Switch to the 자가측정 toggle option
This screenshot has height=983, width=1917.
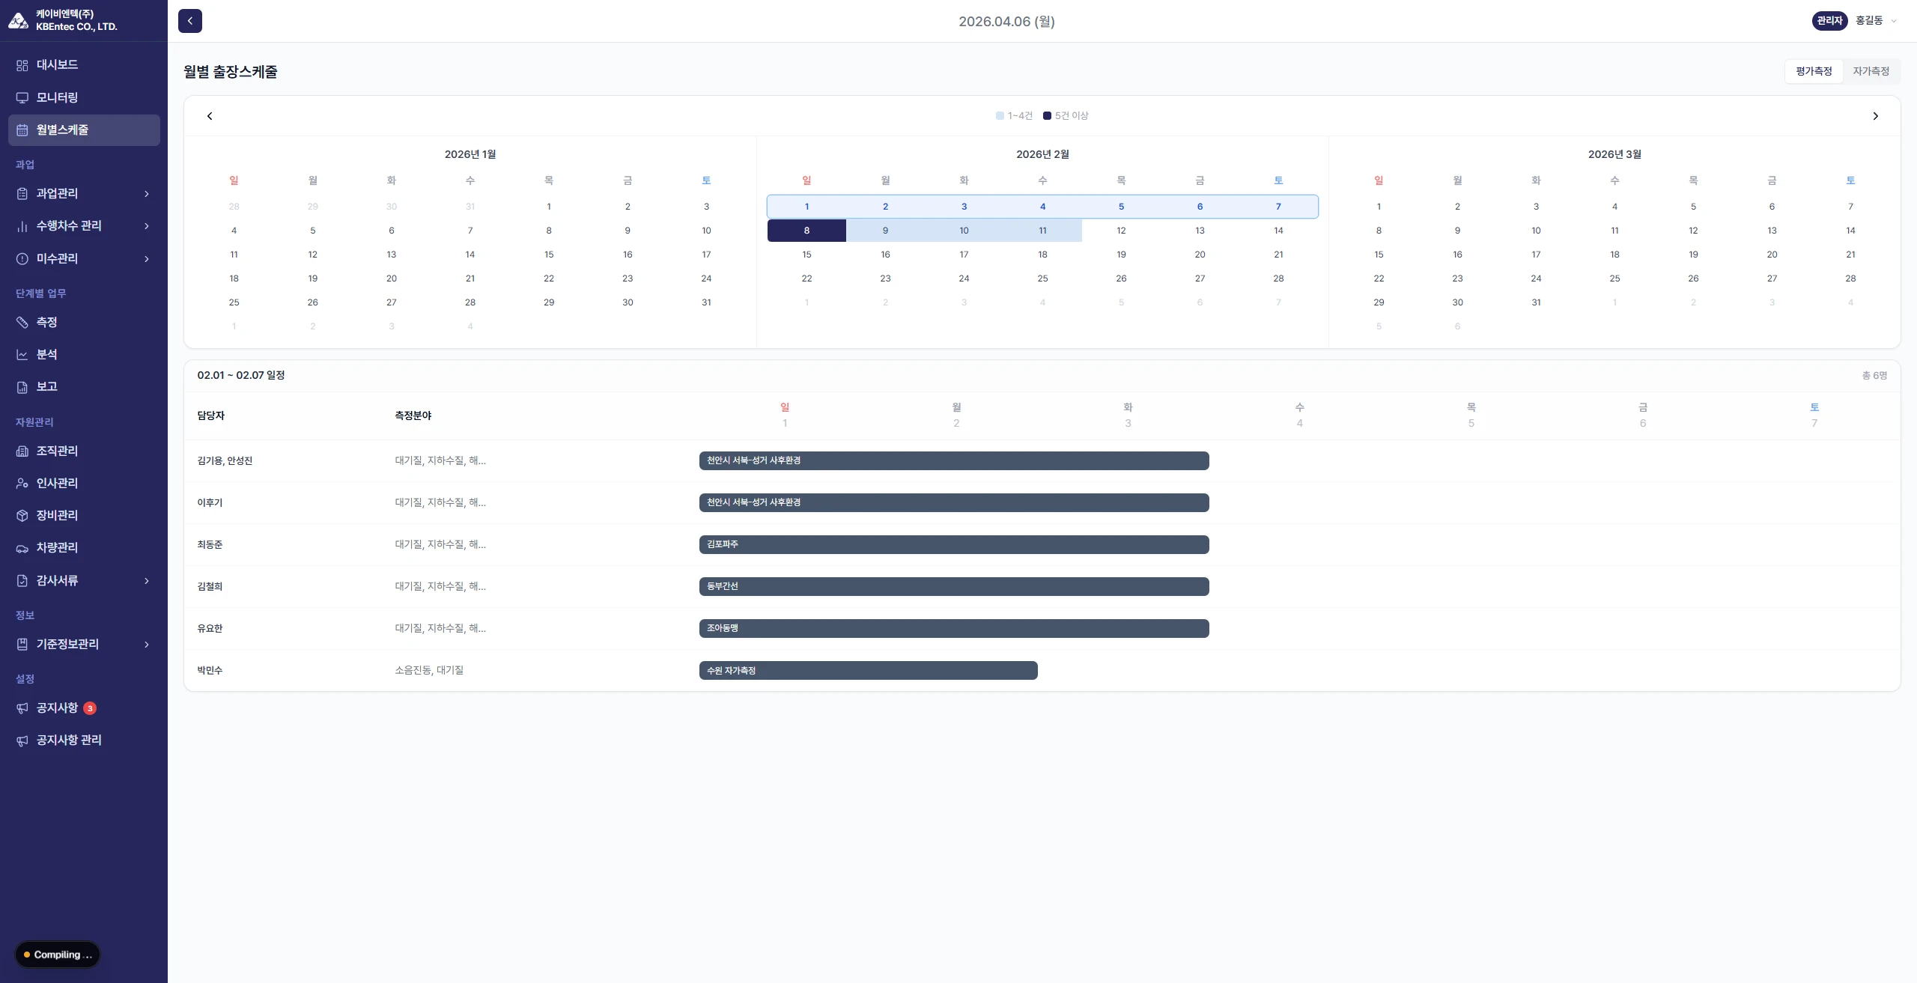(x=1871, y=71)
